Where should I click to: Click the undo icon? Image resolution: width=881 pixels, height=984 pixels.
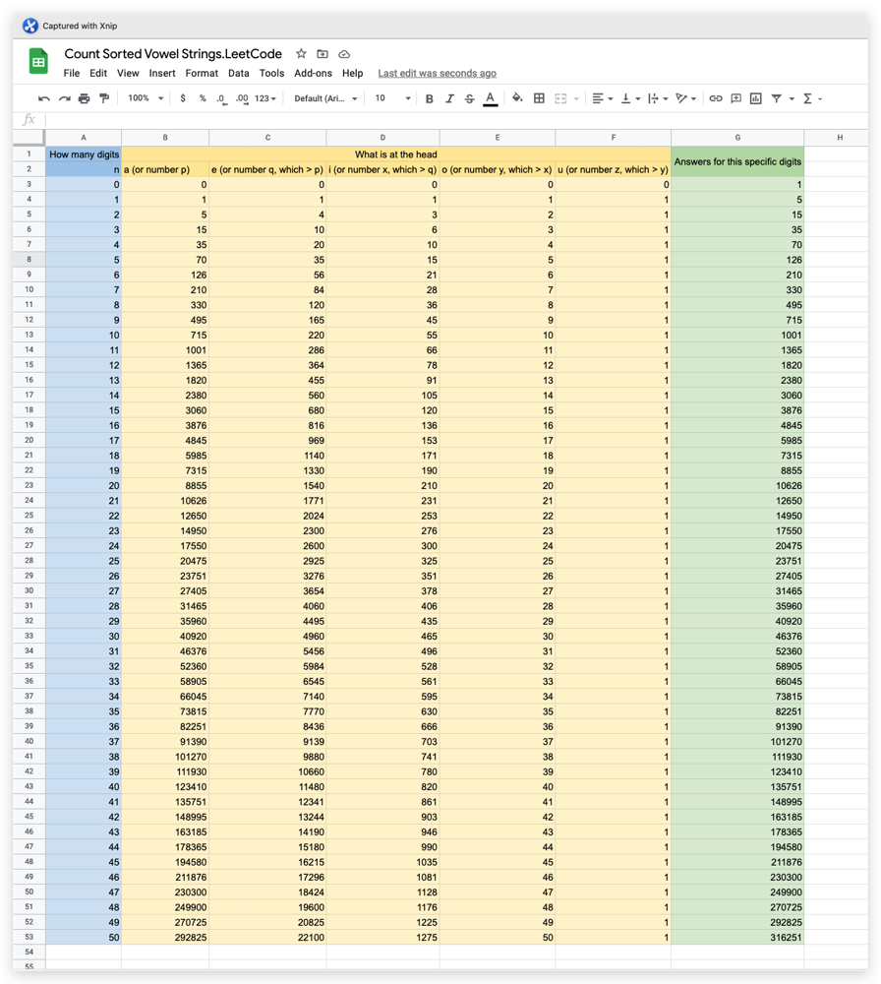(44, 98)
